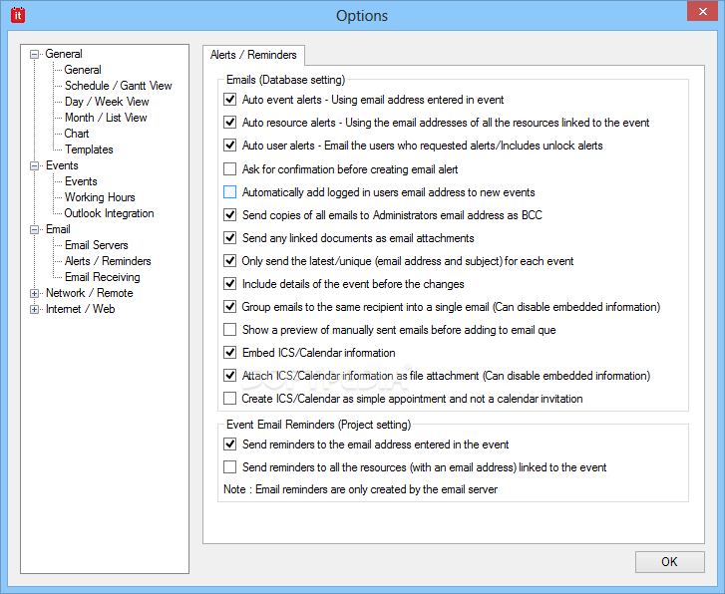This screenshot has width=725, height=594.
Task: Expand the Internet / Web node
Action: [x=34, y=309]
